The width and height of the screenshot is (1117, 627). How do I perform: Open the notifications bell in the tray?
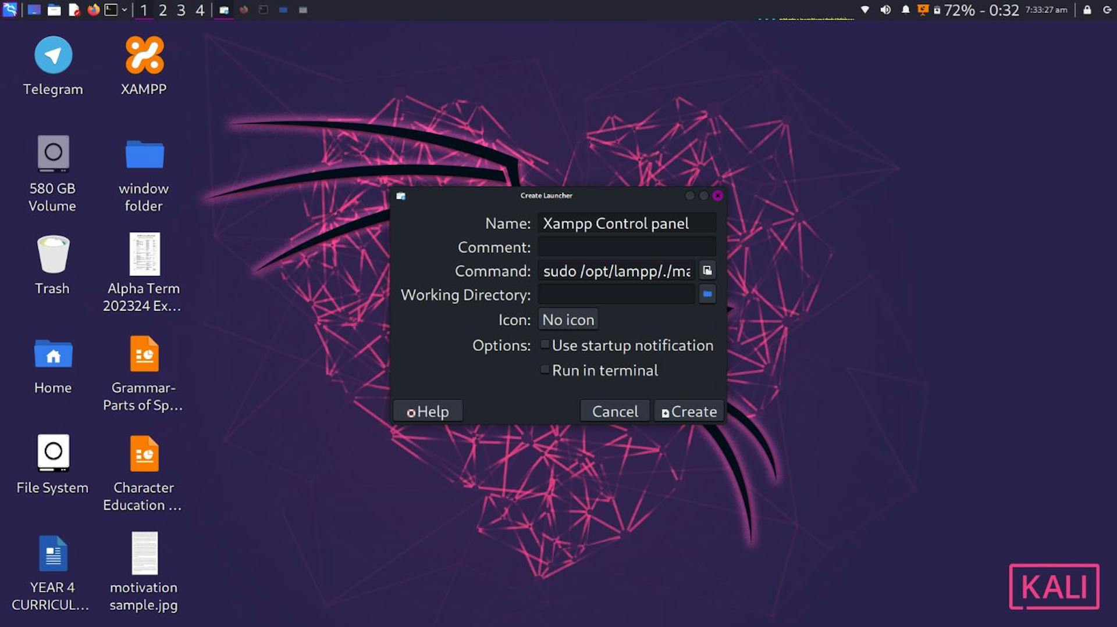pos(905,9)
